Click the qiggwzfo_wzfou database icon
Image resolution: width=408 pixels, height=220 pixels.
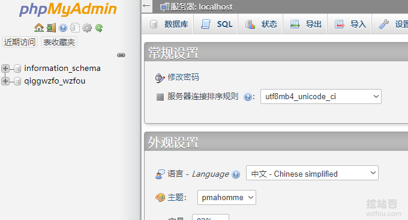tap(17, 81)
